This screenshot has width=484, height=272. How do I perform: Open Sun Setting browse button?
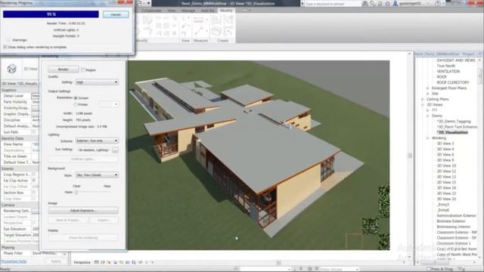[115, 150]
